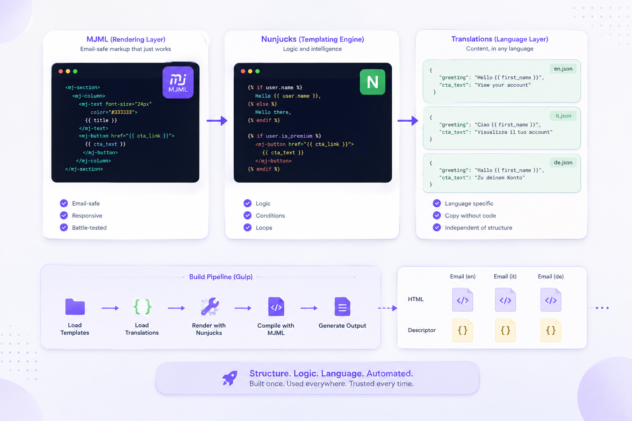Image resolution: width=632 pixels, height=421 pixels.
Task: Click the purple MJML logo badge
Action: coord(178,82)
